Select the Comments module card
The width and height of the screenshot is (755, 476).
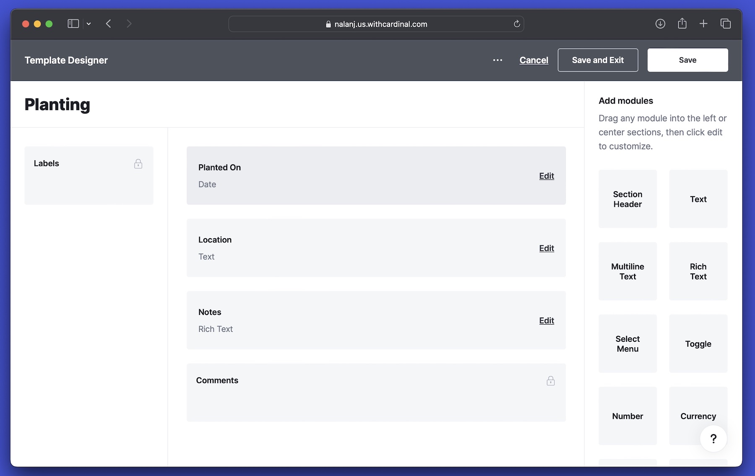pos(376,393)
